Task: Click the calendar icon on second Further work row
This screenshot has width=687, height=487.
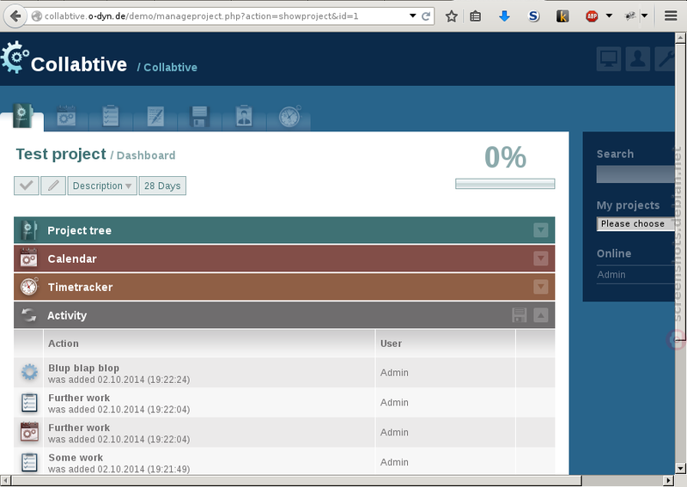Action: (29, 432)
